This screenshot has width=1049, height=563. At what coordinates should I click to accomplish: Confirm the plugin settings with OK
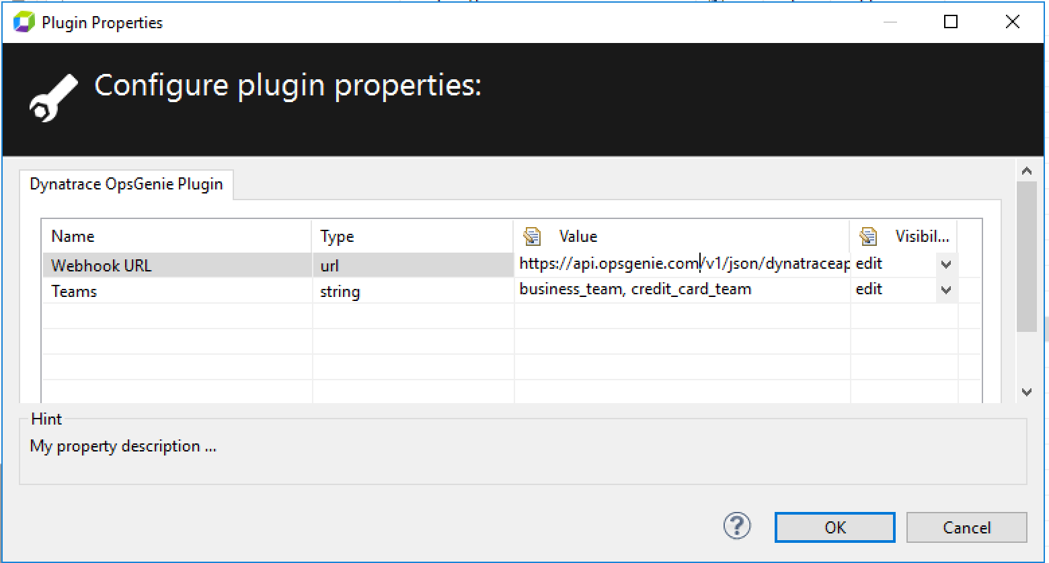coord(834,527)
